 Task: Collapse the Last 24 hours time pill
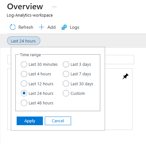click(24, 41)
